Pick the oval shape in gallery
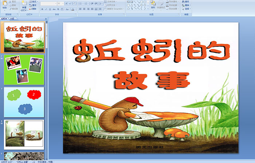The height and width of the screenshot is (163, 255). pos(145,2)
